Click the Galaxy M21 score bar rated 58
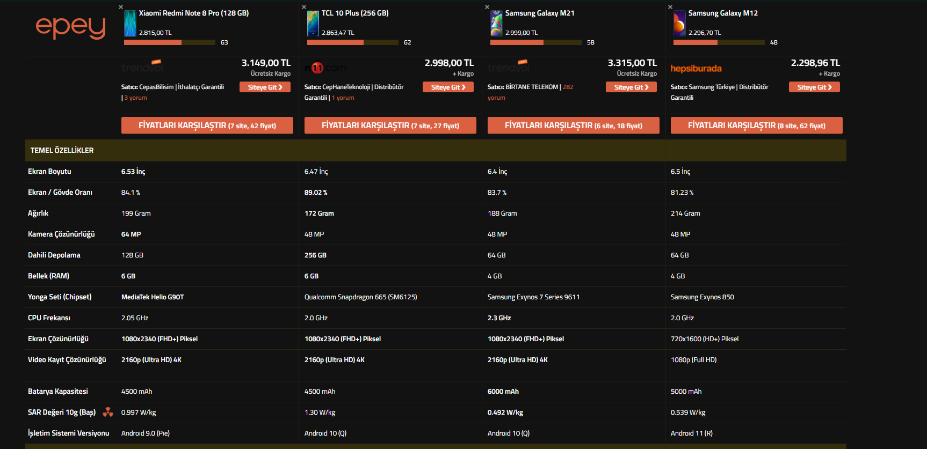 [536, 42]
